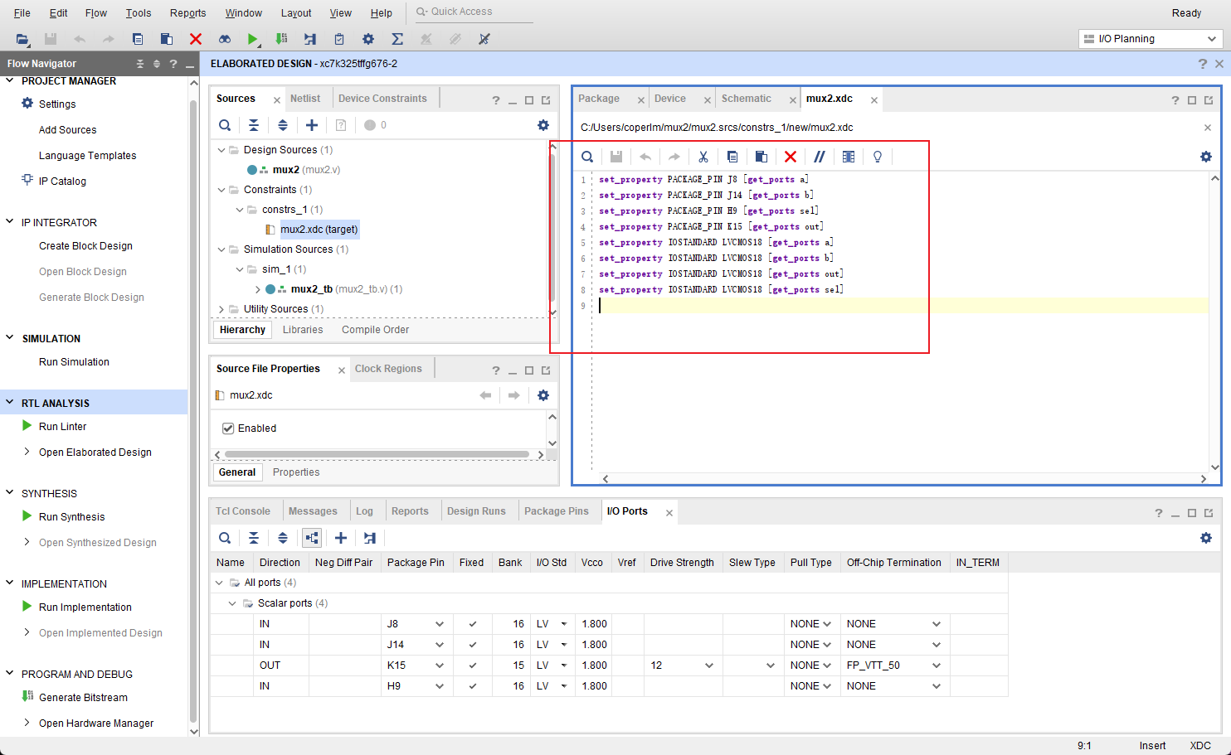1231x755 pixels.
Task: Open the I/O Planning layout dropdown
Action: coord(1151,39)
